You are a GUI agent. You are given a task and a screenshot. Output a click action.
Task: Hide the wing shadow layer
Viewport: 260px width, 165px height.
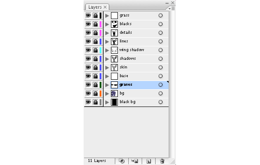click(x=88, y=50)
